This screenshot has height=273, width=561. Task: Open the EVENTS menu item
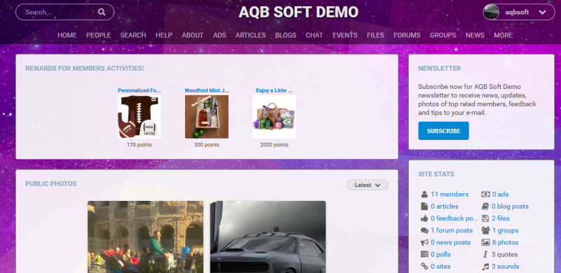(x=345, y=35)
